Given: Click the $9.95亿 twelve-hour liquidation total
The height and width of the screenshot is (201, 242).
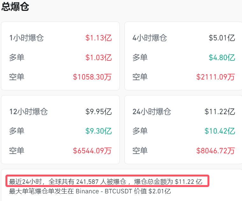Looking at the screenshot, I should (98, 112).
